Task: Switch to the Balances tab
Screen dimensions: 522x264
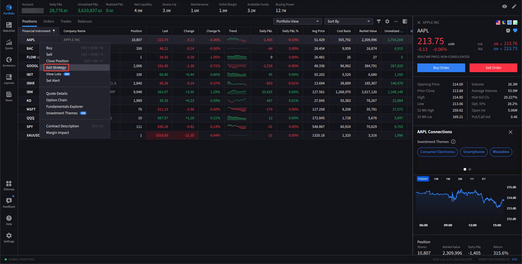Action: coord(85,21)
